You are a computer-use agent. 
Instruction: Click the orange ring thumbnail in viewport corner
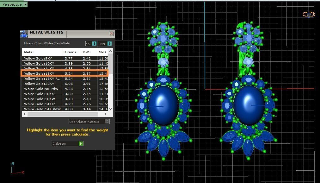[x=309, y=14]
